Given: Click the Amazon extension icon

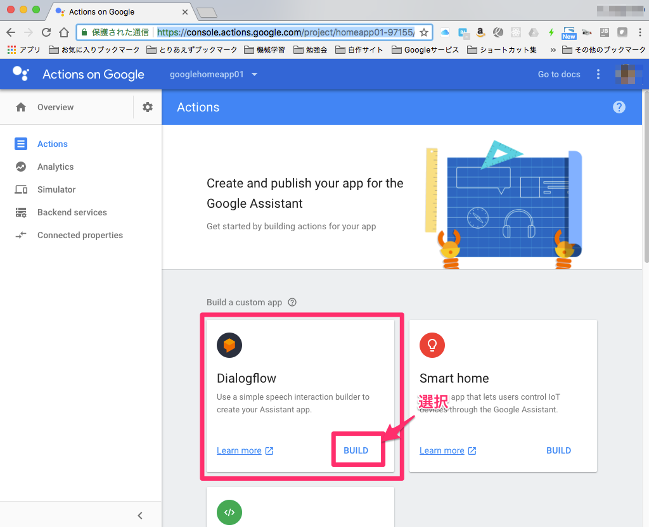Looking at the screenshot, I should click(480, 32).
